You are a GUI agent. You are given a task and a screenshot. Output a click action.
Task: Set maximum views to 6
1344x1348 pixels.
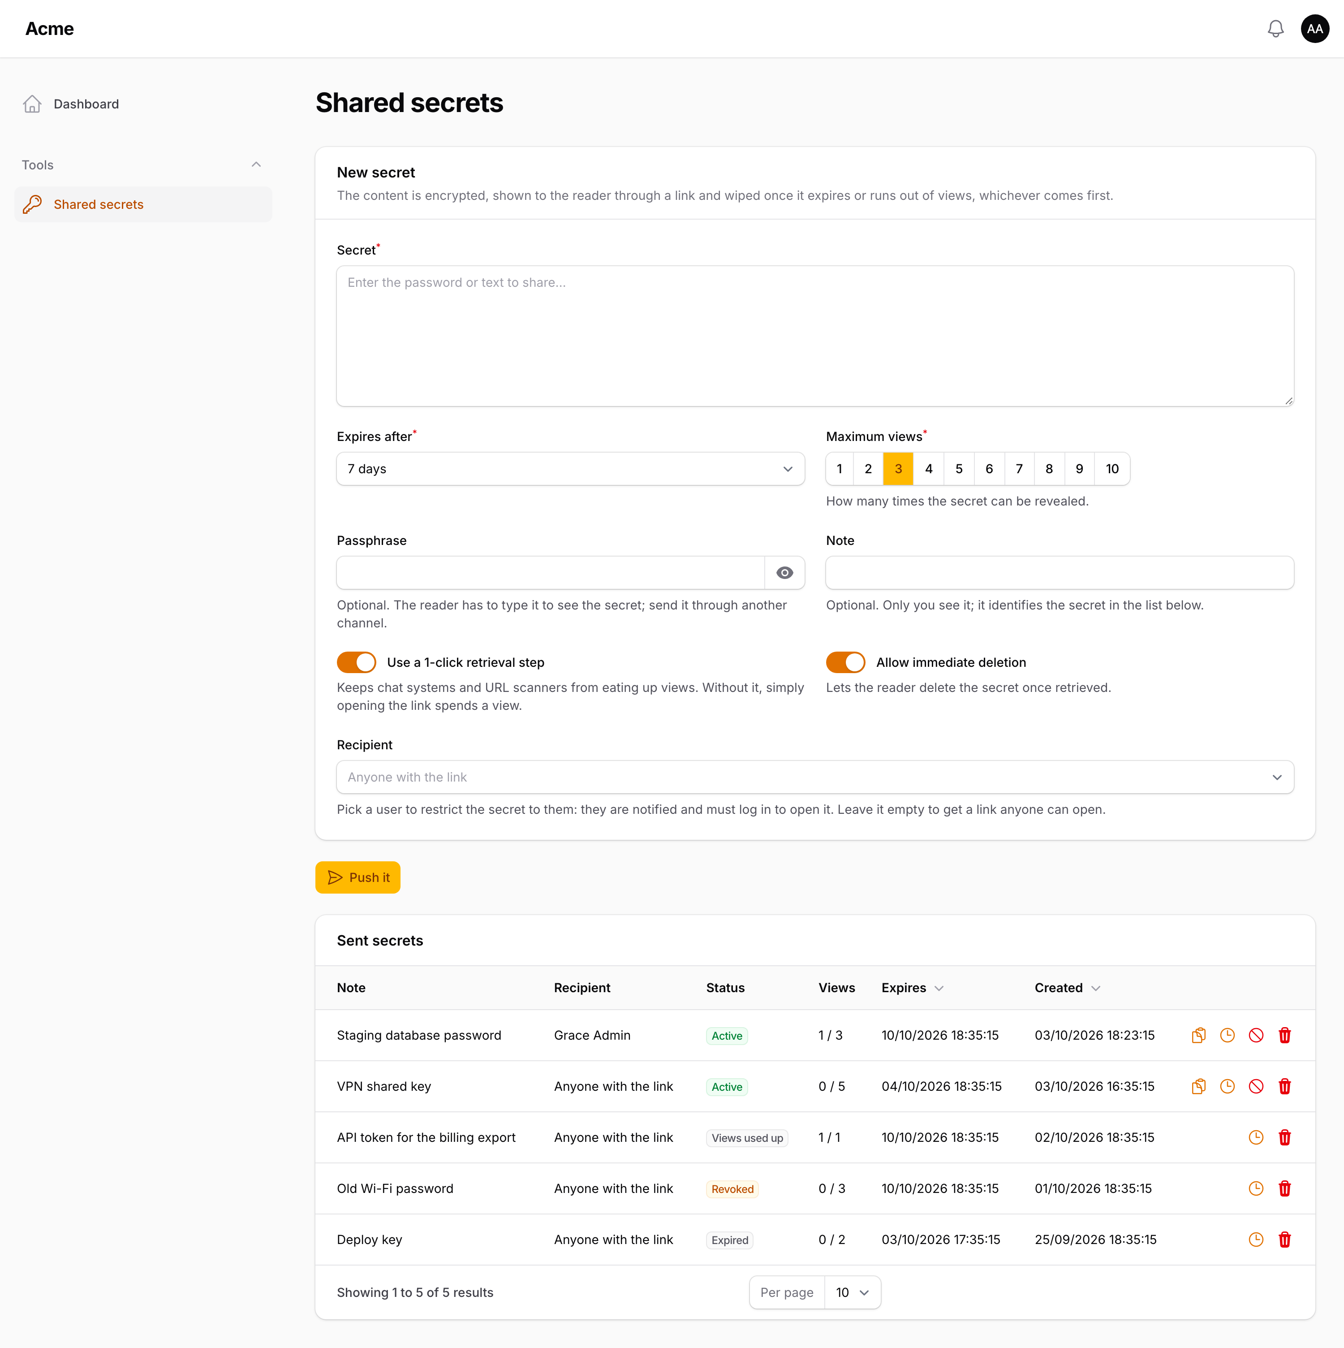989,469
